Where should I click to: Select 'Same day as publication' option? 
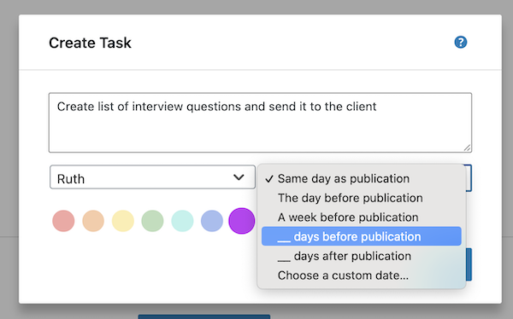362,178
